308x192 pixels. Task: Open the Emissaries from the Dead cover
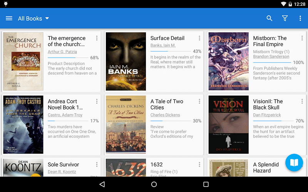click(x=23, y=125)
